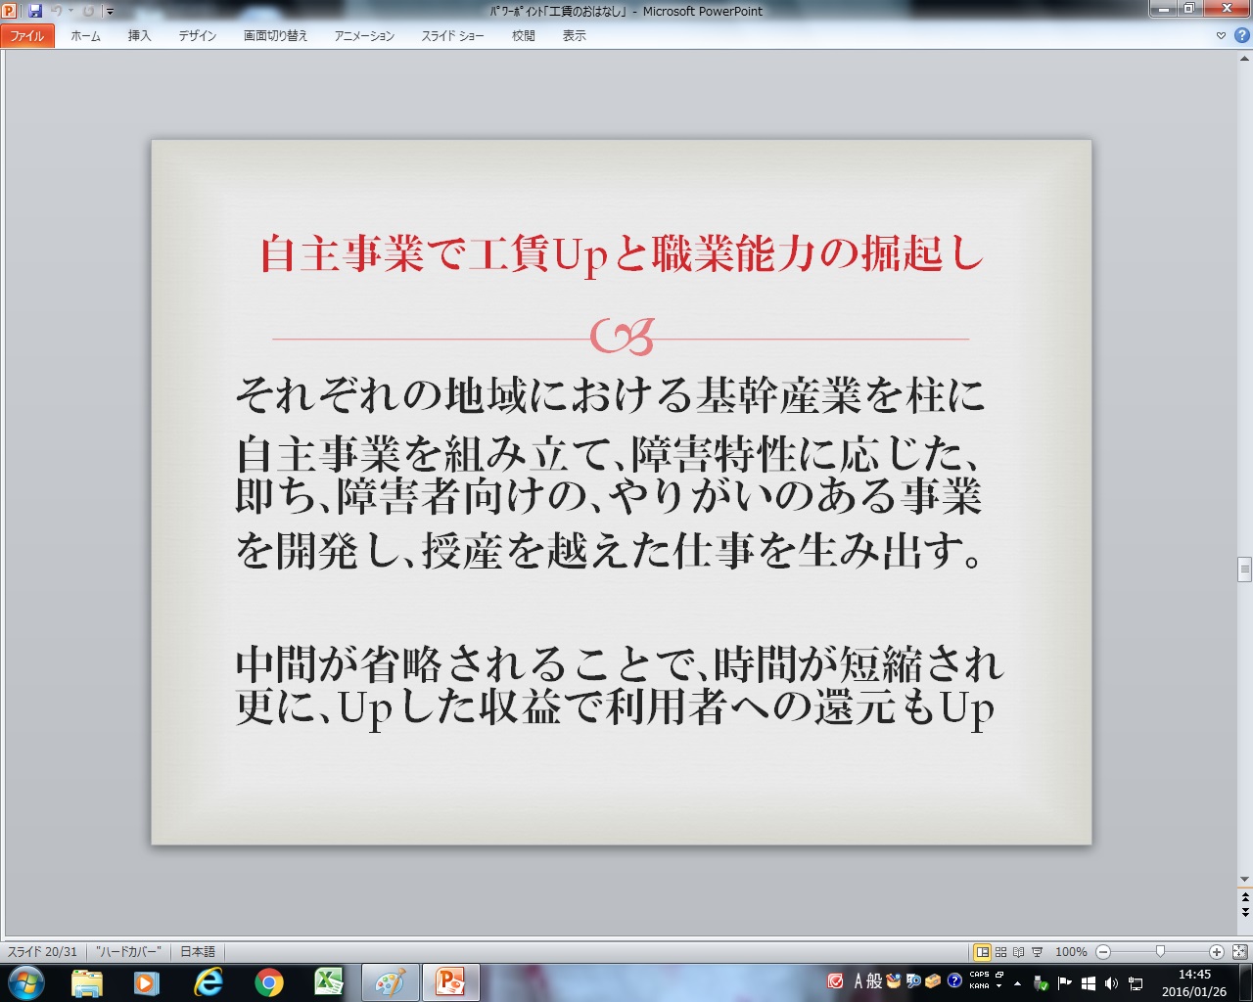Click the zoom slider handle
Image resolution: width=1253 pixels, height=1002 pixels.
coord(1160,951)
